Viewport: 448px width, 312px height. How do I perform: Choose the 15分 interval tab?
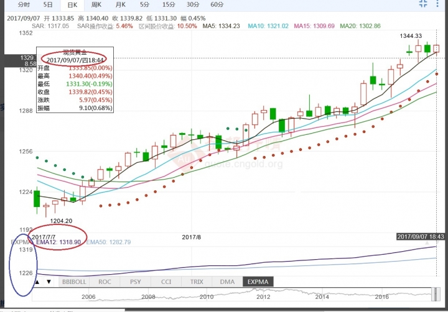coord(167,4)
